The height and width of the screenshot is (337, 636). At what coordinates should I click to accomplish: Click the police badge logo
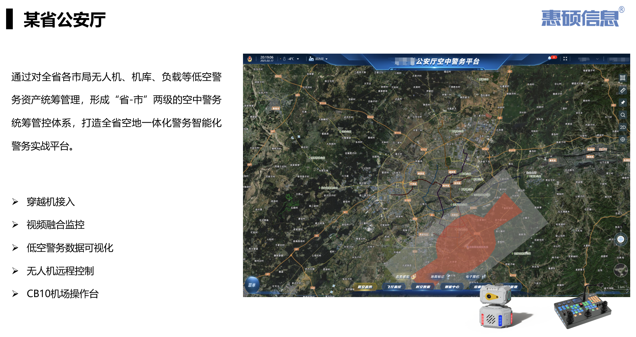[x=250, y=59]
